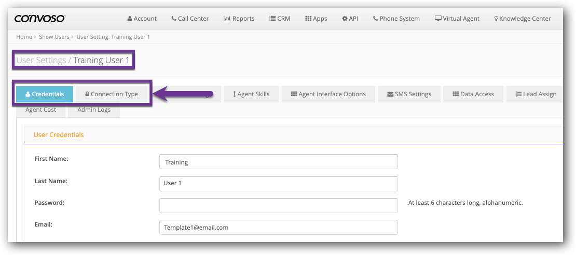The width and height of the screenshot is (576, 255).
Task: Open the Virtual Agent menu
Action: [457, 19]
